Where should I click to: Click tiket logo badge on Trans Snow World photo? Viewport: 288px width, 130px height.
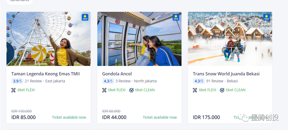pyautogui.click(x=266, y=17)
